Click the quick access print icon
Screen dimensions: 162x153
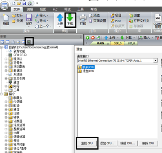(x=30, y=3)
